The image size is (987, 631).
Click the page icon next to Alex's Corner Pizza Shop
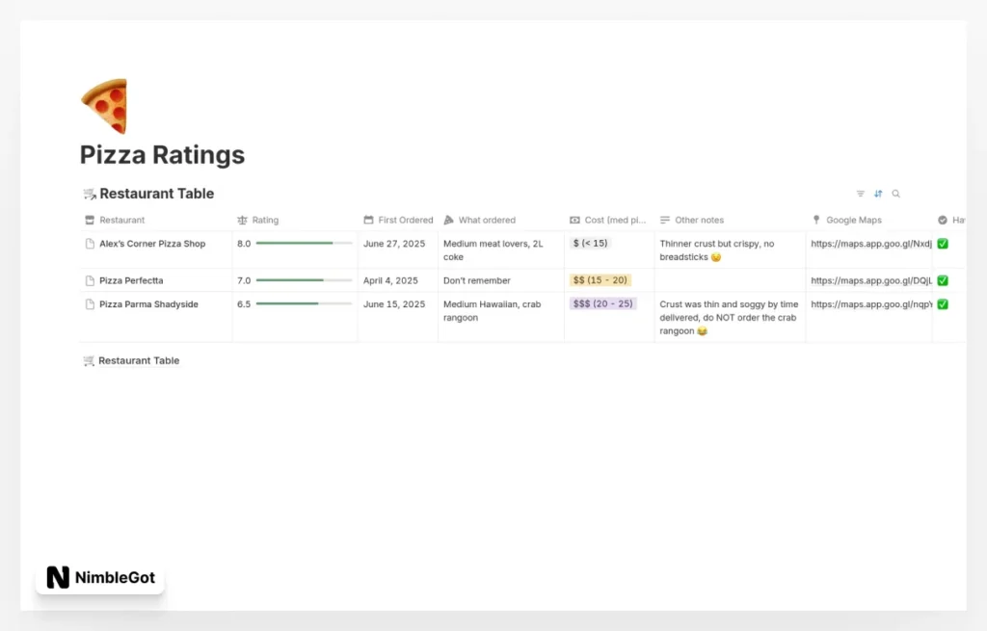(x=91, y=244)
